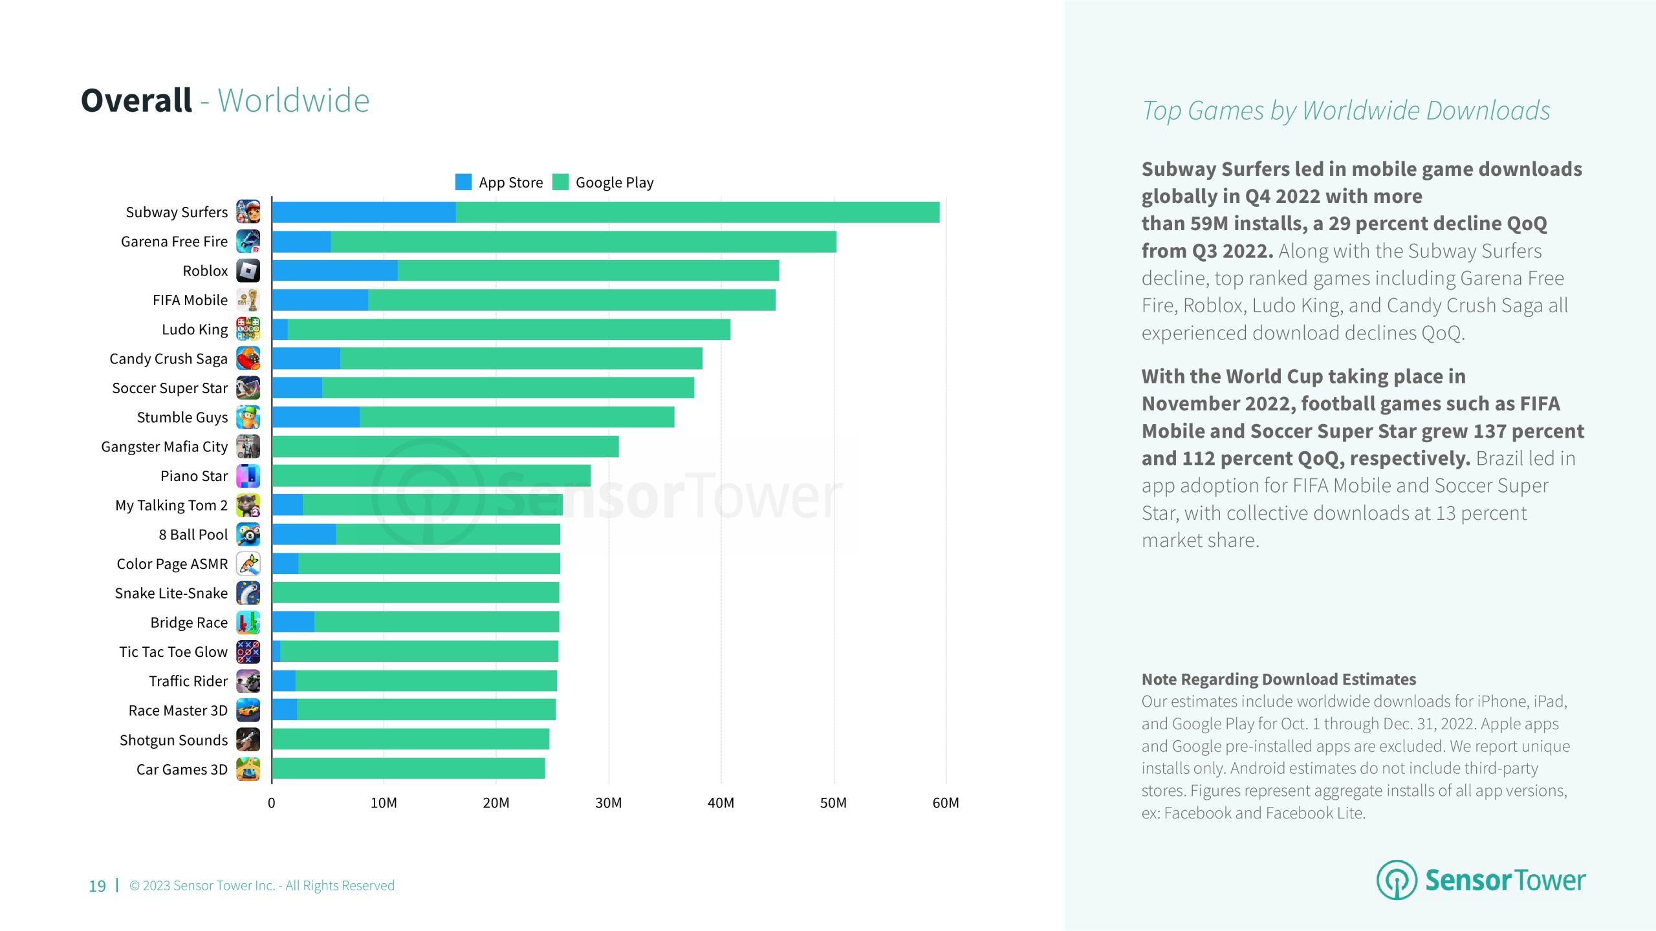Select the 8 Ball Pool icon
Image resolution: width=1656 pixels, height=931 pixels.
tap(248, 535)
